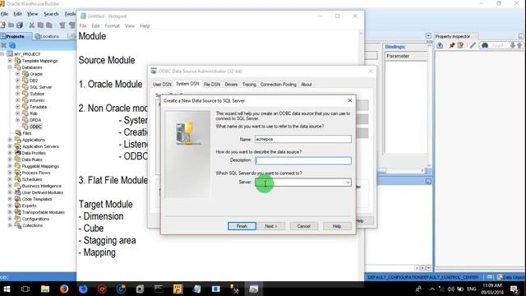Expand the Applications tree node
526x296 pixels.
point(10,140)
